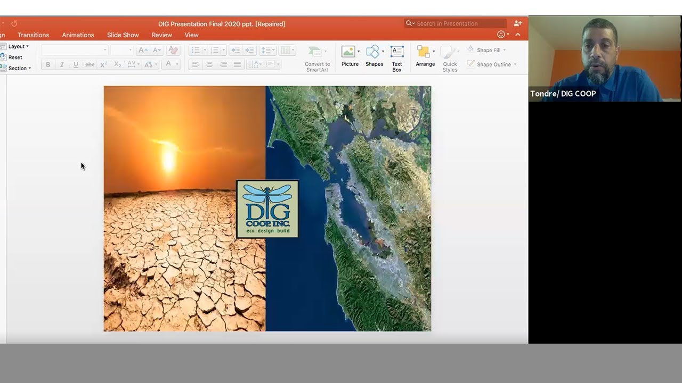Switch to the Transitions tab
This screenshot has width=682, height=383.
pyautogui.click(x=33, y=35)
